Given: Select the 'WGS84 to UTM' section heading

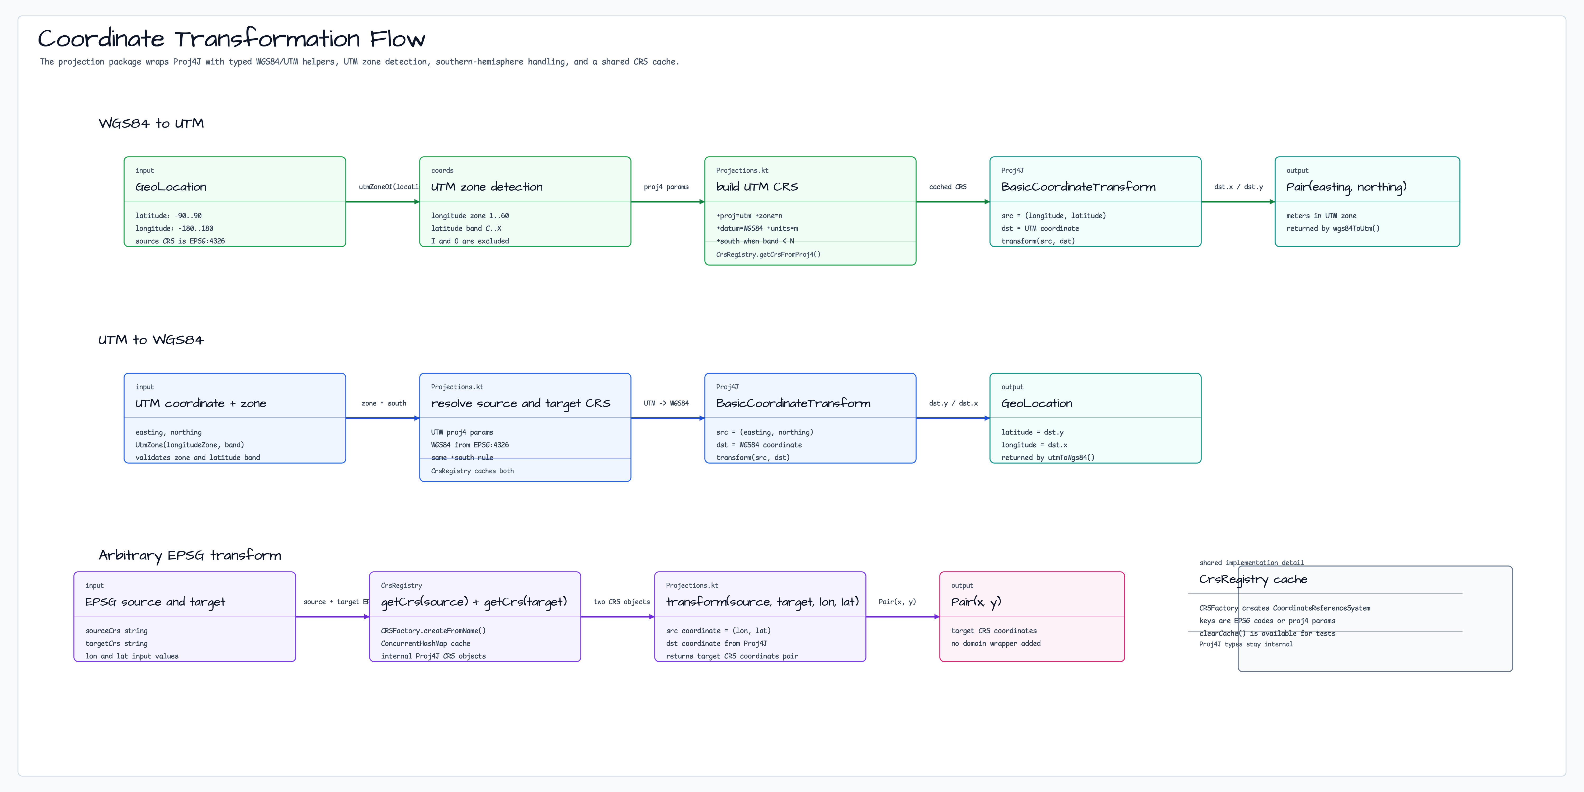Looking at the screenshot, I should (151, 123).
